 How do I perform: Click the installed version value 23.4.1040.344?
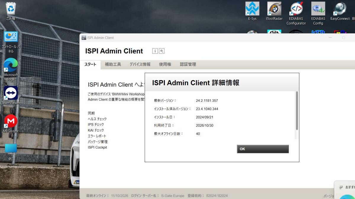click(x=207, y=109)
